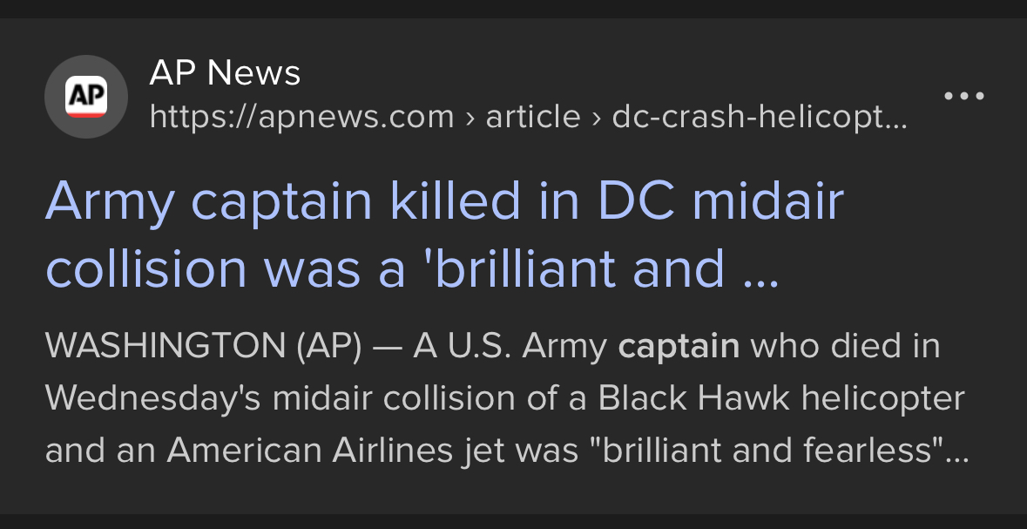Click the "WASHINGTON (AP)" dateline in snippet

tap(202, 347)
